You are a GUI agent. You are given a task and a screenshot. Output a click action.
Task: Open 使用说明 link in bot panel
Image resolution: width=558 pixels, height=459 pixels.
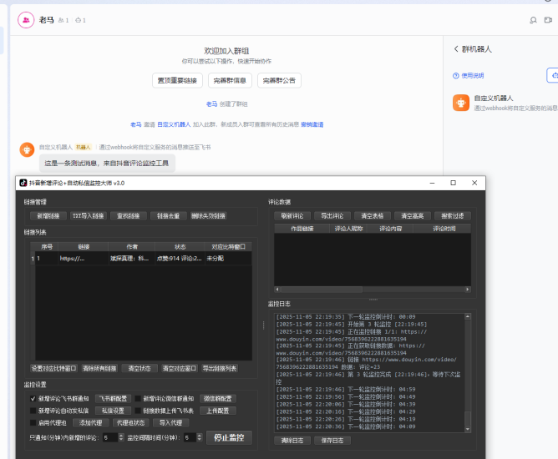point(472,76)
